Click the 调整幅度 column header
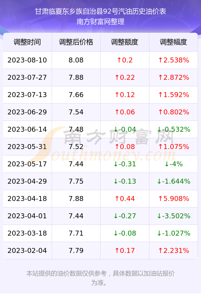The height and width of the screenshot is (303, 201). (x=173, y=42)
